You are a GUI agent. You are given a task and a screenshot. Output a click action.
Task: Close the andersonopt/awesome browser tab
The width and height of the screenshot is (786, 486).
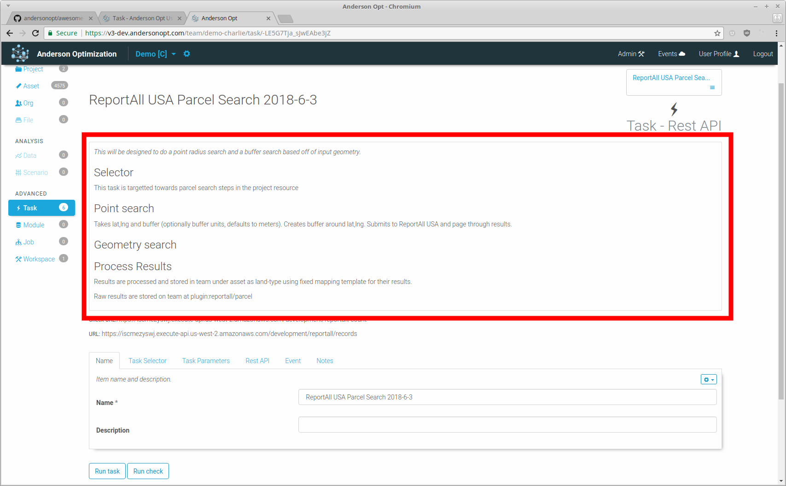click(91, 18)
